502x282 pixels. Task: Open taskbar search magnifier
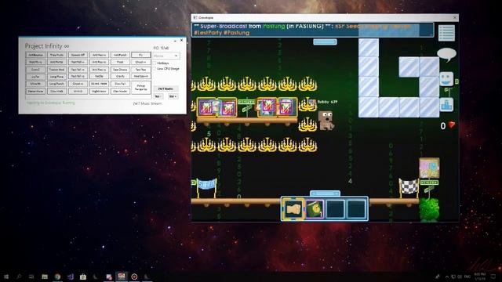19,277
